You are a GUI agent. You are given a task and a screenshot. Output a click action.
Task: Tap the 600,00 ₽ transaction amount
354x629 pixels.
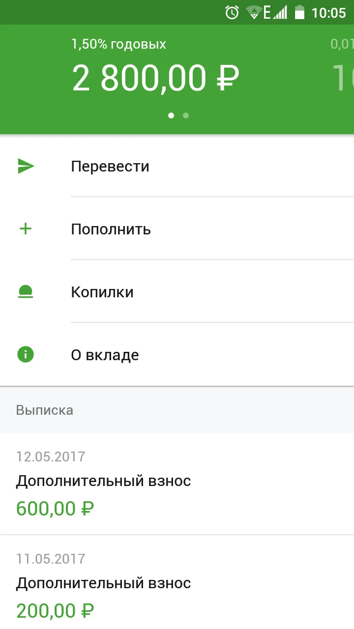pos(55,509)
